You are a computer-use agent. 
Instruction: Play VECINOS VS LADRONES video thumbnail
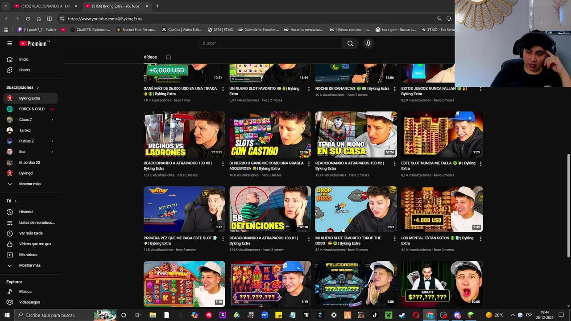coord(184,134)
